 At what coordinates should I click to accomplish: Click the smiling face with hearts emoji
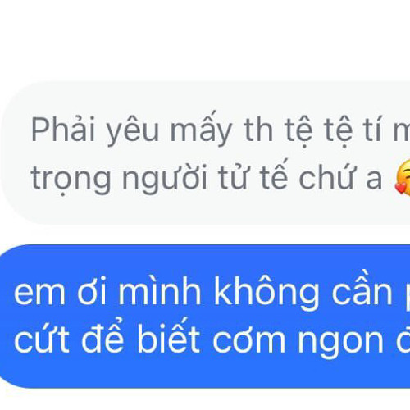coord(402,177)
